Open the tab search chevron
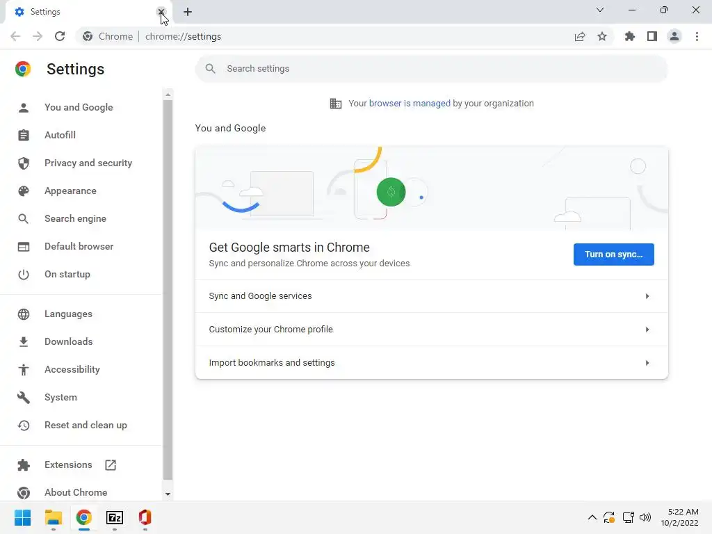 [600, 10]
